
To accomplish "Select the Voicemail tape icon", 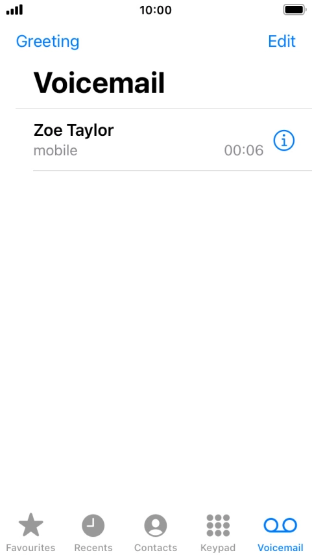I will [280, 526].
